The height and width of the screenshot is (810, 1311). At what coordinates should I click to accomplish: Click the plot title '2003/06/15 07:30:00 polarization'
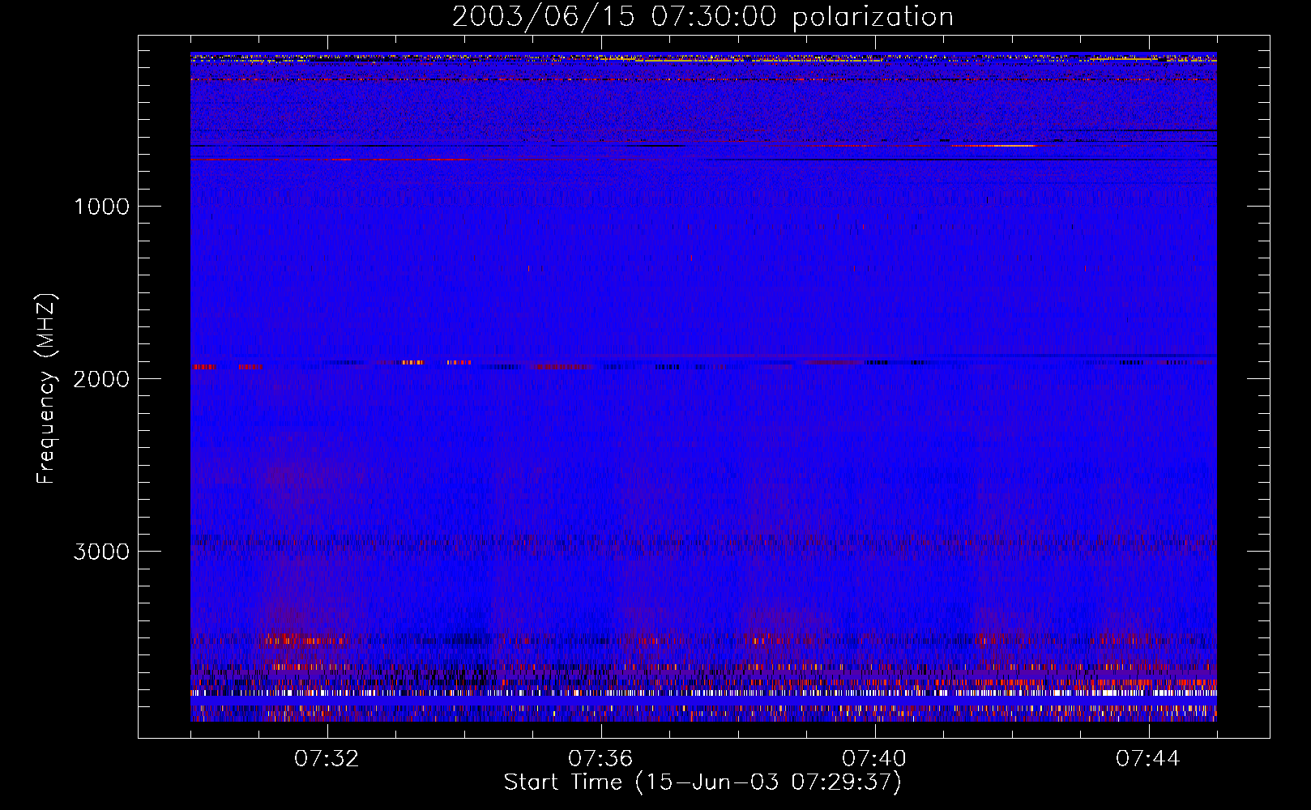click(x=702, y=17)
